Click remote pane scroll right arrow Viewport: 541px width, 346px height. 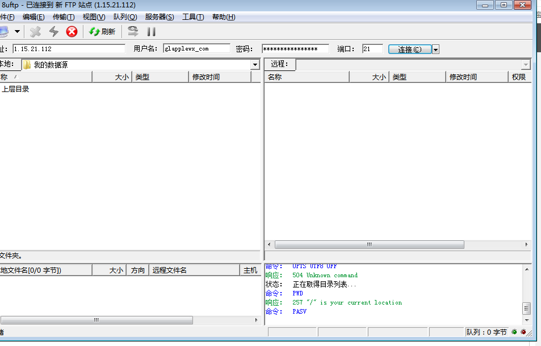526,244
